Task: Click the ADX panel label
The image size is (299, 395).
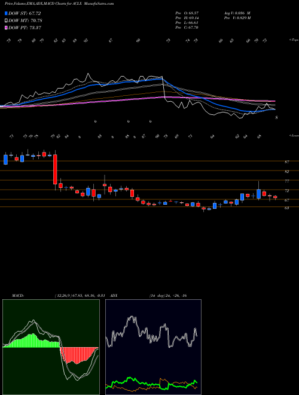Action: click(114, 296)
